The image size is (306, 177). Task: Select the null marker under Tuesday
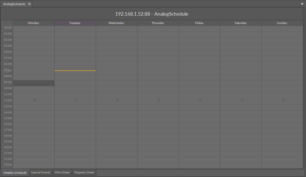[x=76, y=100]
